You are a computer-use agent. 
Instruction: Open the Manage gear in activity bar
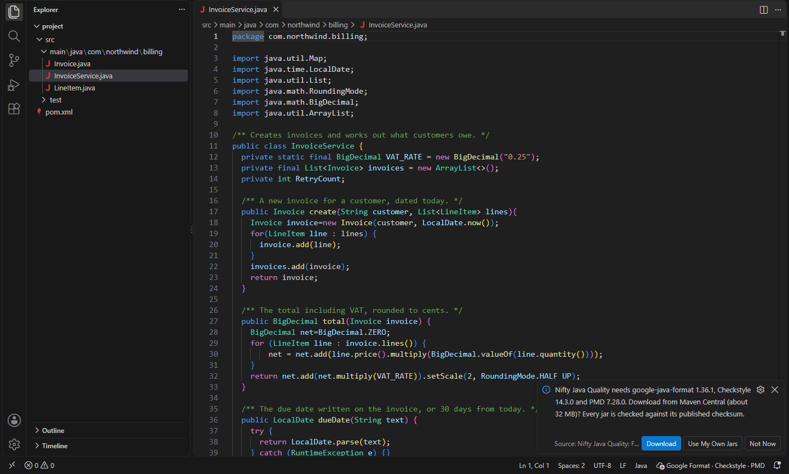pyautogui.click(x=14, y=444)
